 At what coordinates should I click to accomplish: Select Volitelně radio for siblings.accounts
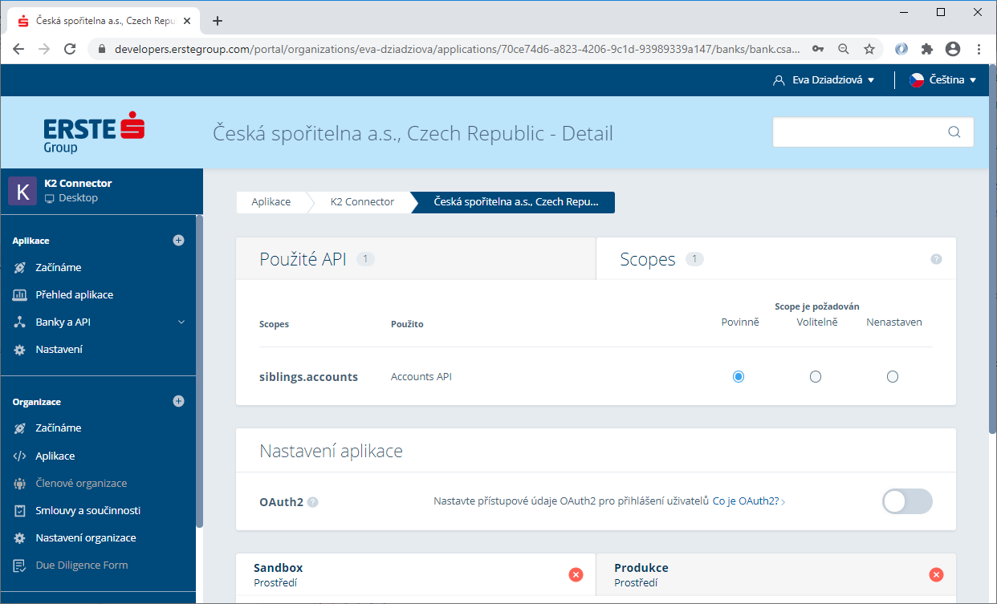click(x=816, y=376)
